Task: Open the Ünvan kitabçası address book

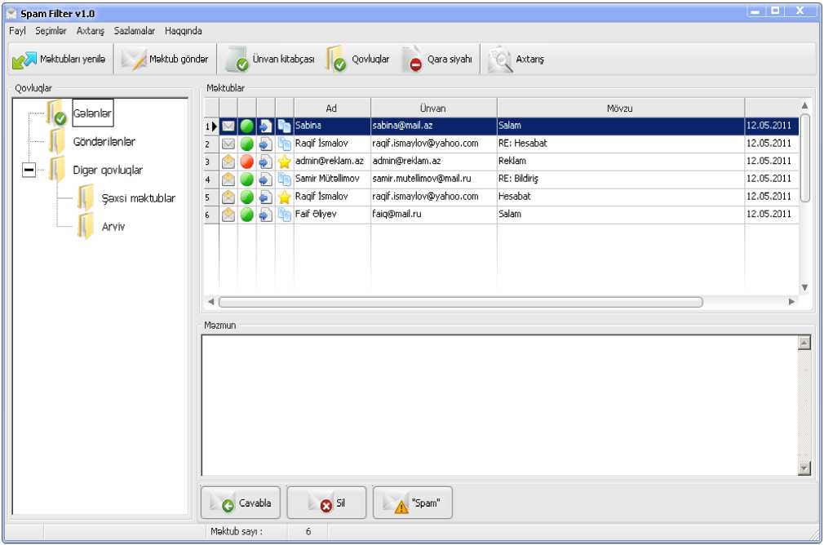Action: pos(237,60)
